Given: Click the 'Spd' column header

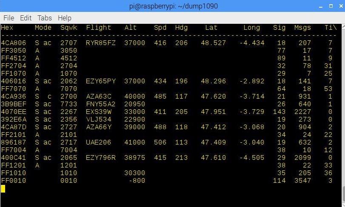Looking at the screenshot, I should [160, 28].
